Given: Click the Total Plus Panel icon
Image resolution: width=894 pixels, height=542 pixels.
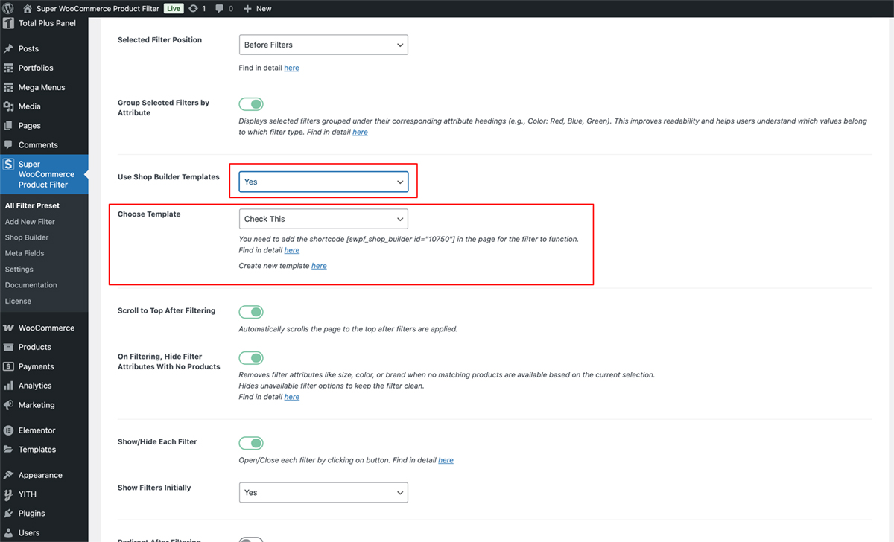Looking at the screenshot, I should tap(8, 23).
